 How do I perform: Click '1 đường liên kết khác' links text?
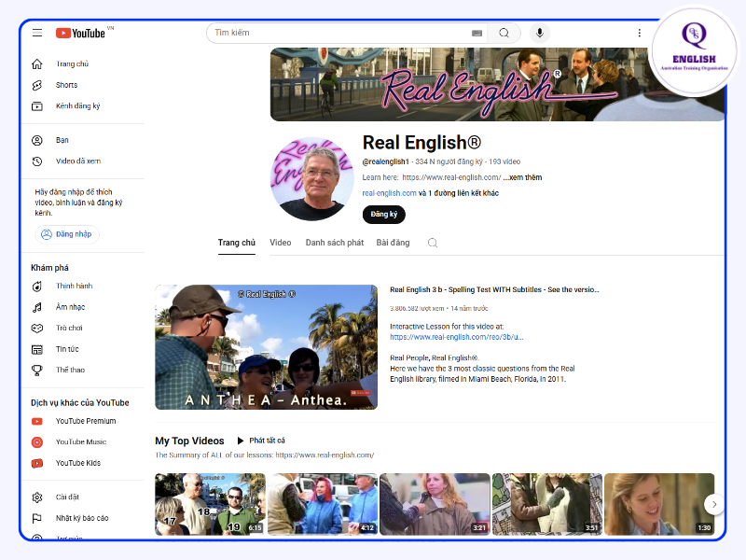(x=463, y=193)
